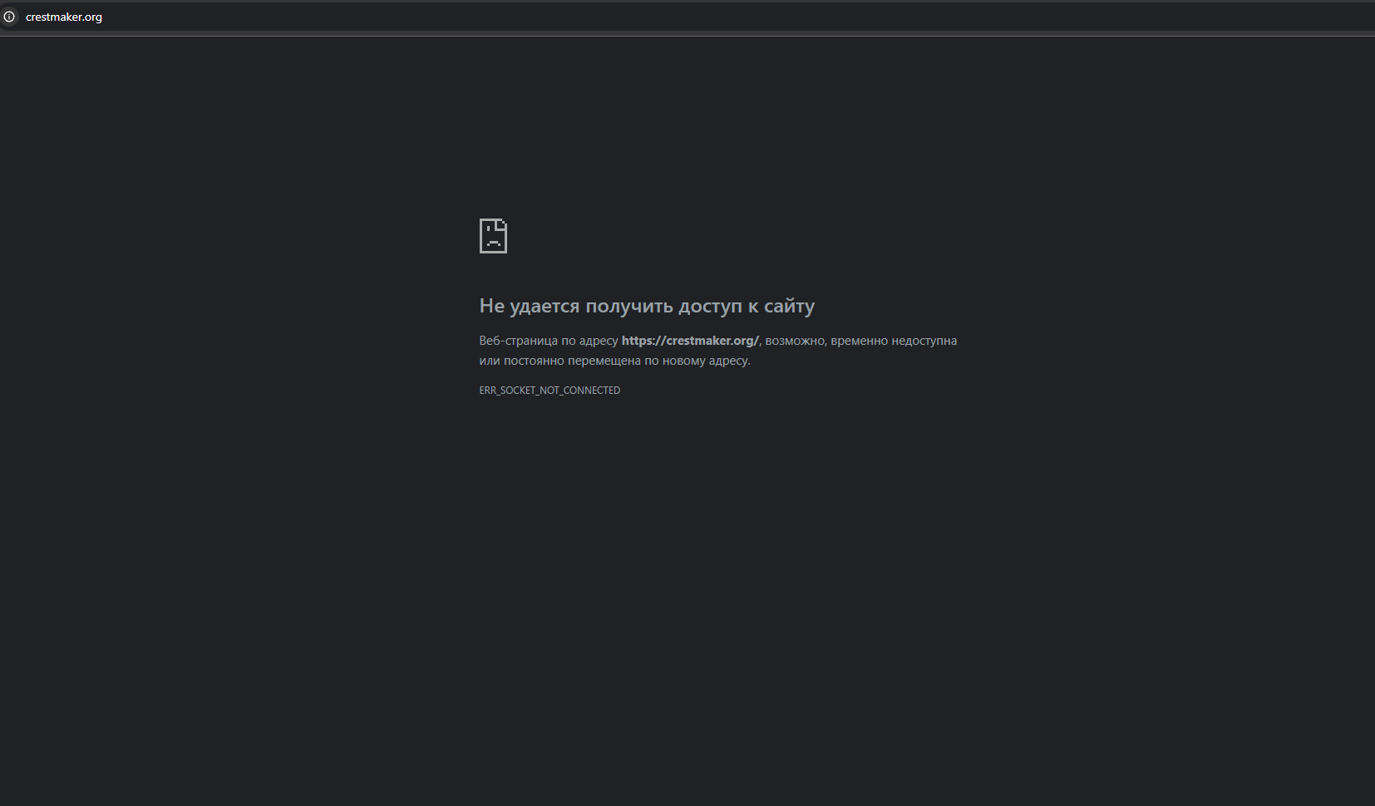Click the word "временно" in the description

click(859, 341)
